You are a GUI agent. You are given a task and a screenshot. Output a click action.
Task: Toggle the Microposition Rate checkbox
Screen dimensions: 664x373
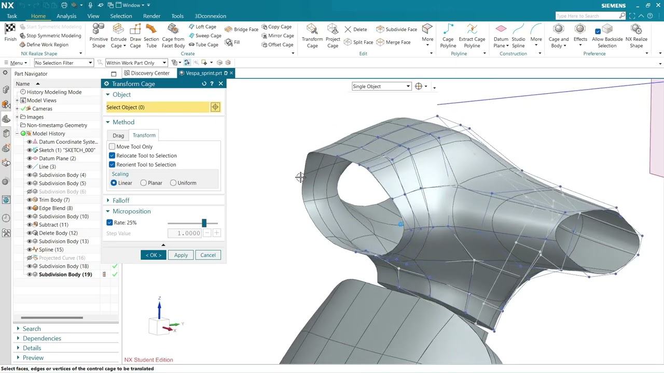click(x=109, y=223)
